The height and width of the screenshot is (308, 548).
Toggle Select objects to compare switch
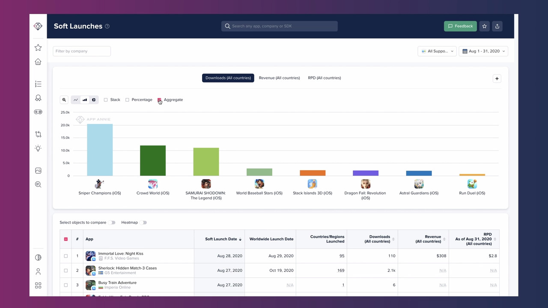pos(112,222)
